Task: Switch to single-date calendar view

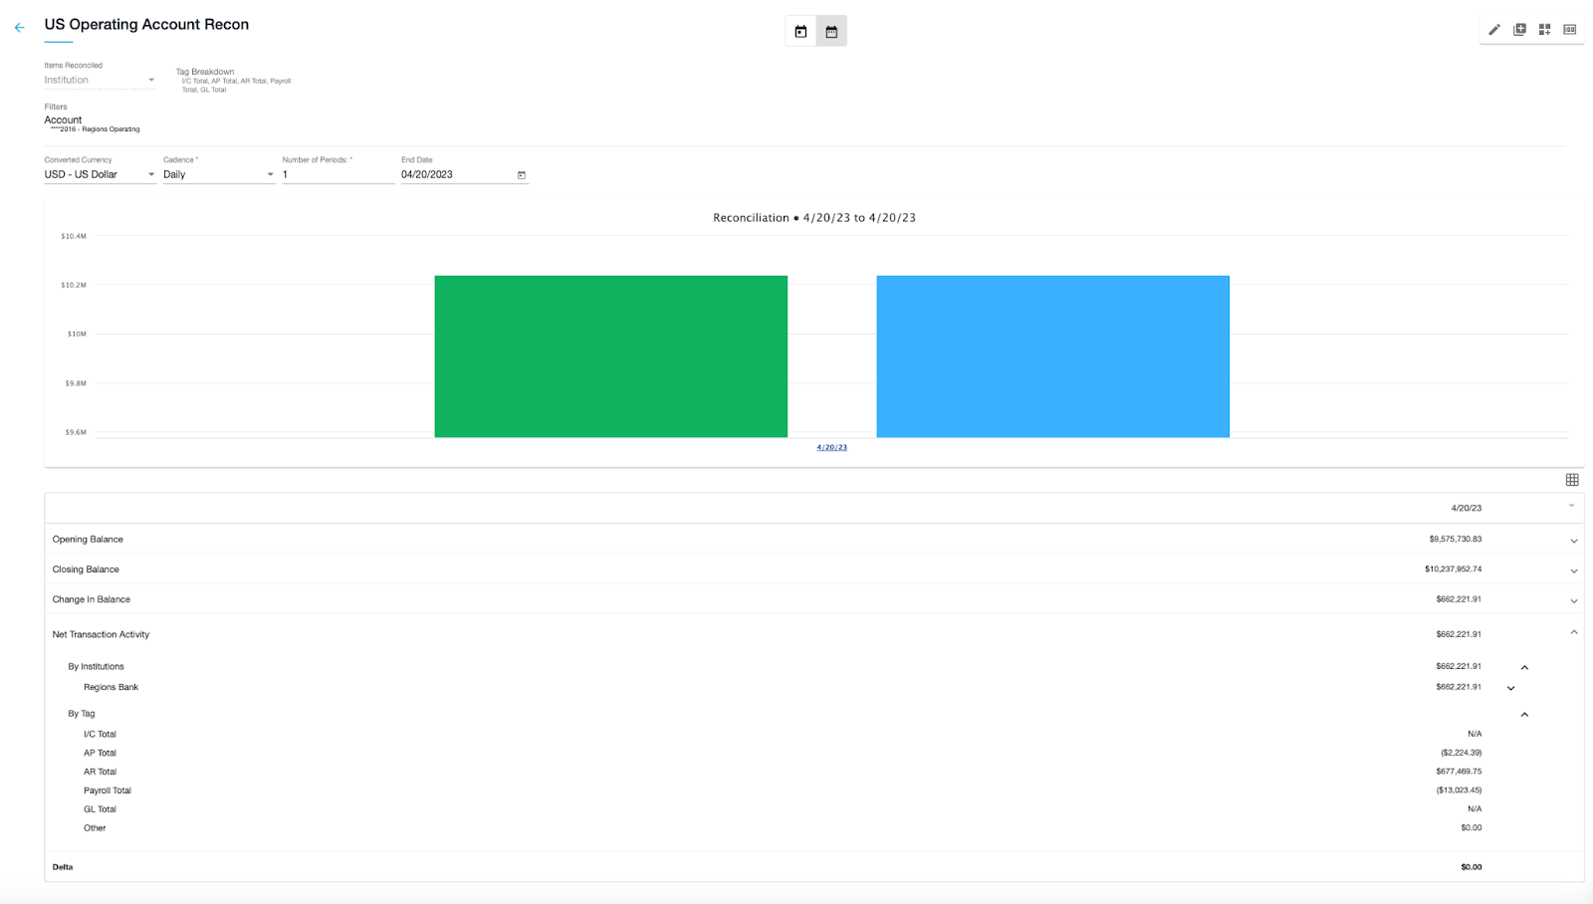Action: click(x=800, y=32)
